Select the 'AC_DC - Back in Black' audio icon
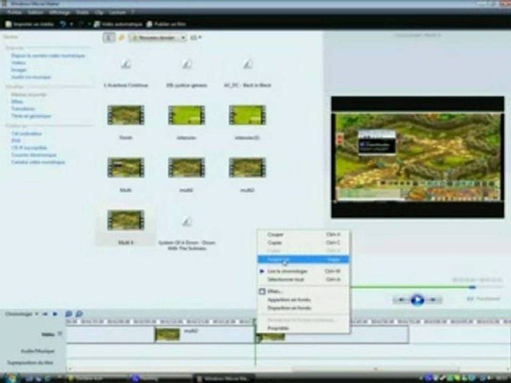The height and width of the screenshot is (383, 511). (248, 64)
